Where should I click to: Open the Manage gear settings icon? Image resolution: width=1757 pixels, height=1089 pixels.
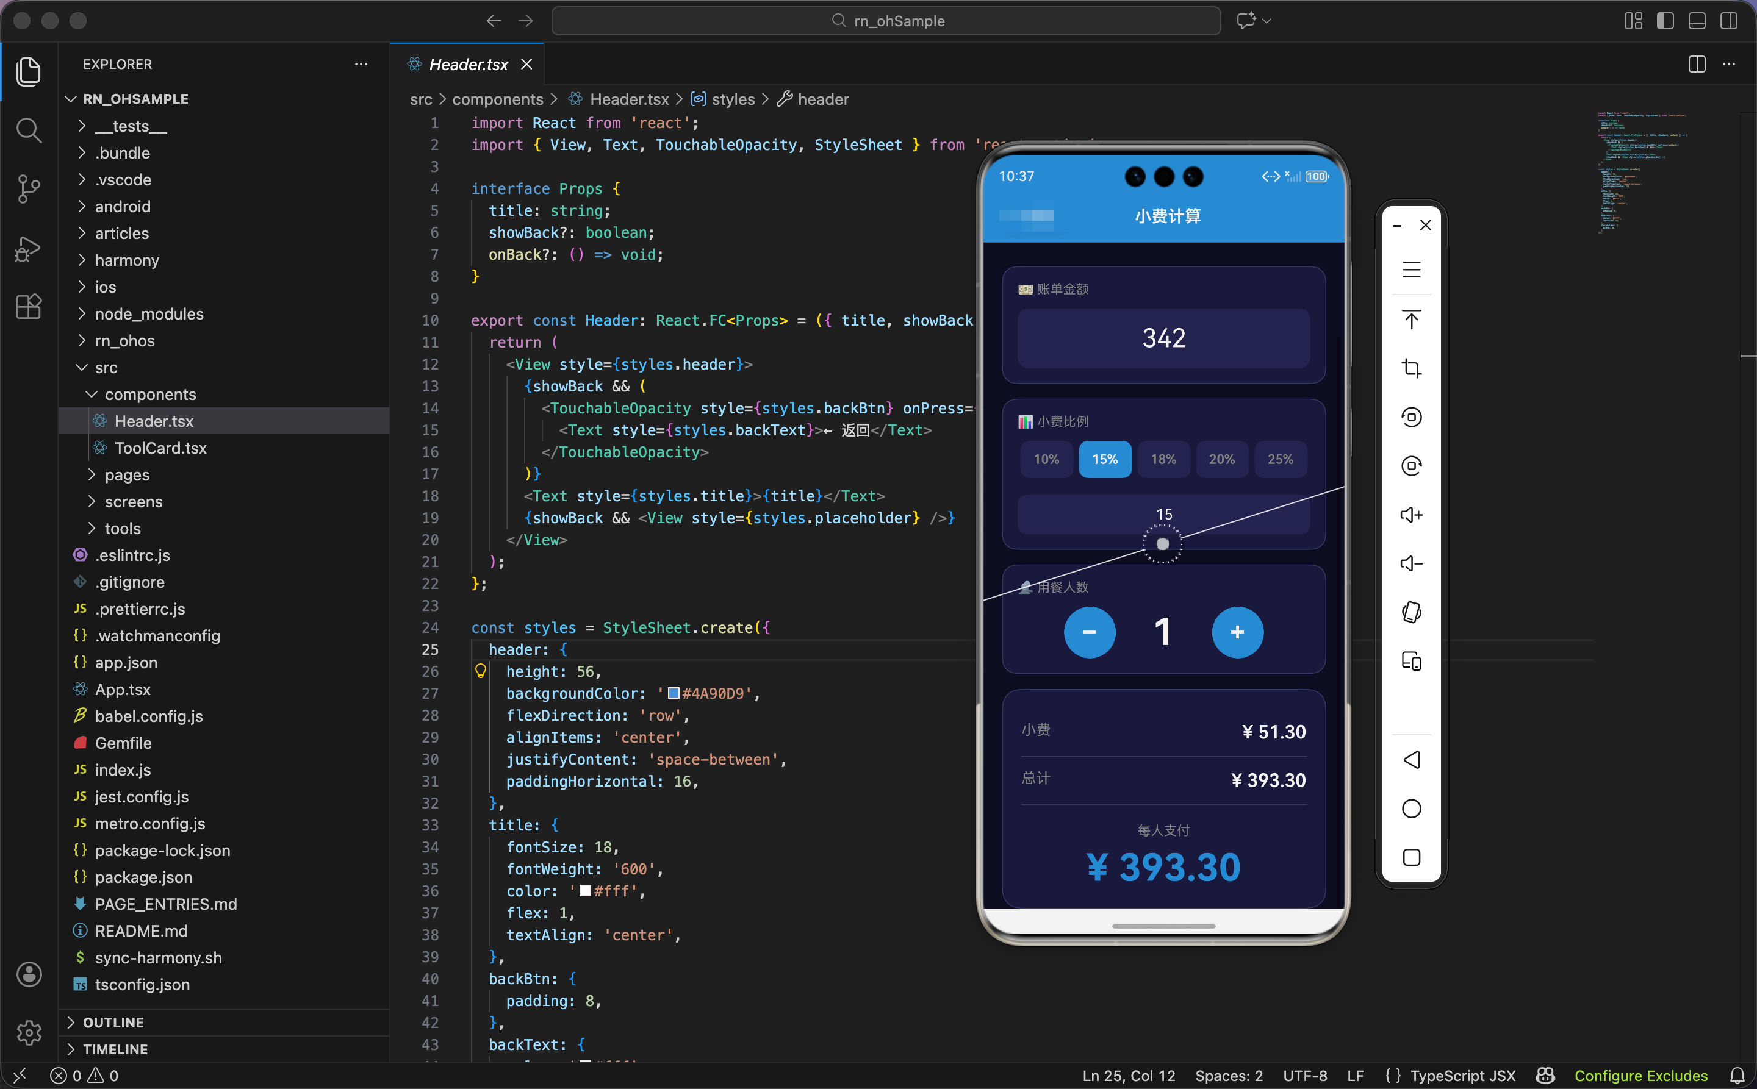point(29,1032)
